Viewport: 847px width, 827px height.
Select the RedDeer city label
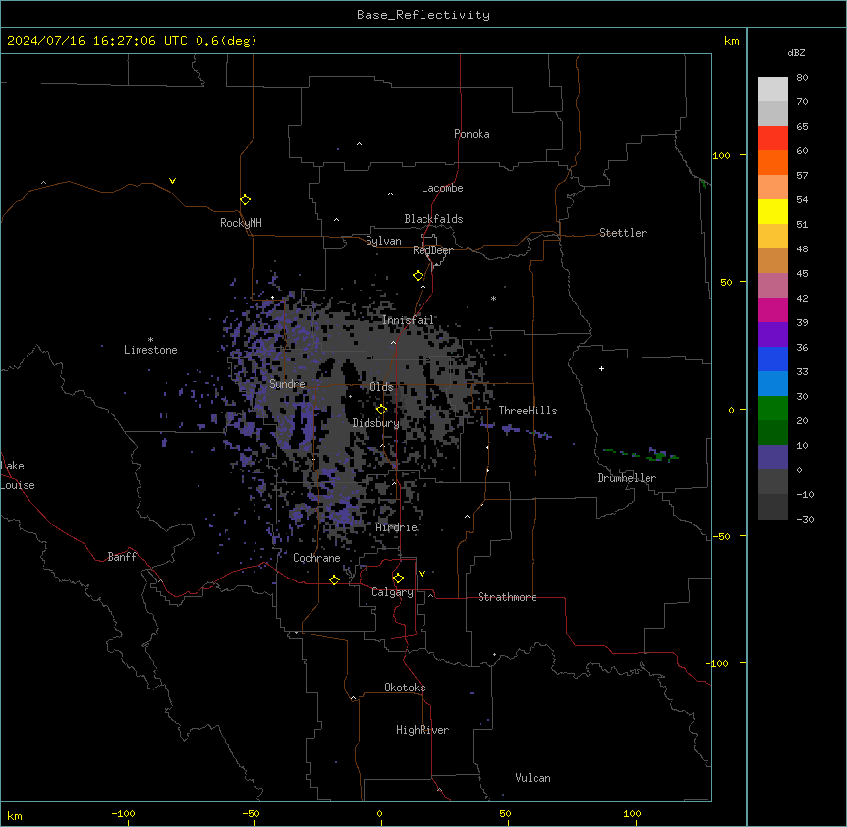click(432, 250)
